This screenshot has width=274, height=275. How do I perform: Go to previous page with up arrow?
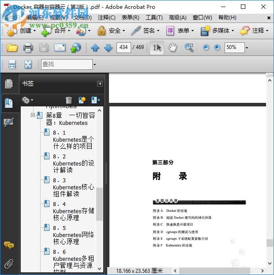coord(95,48)
